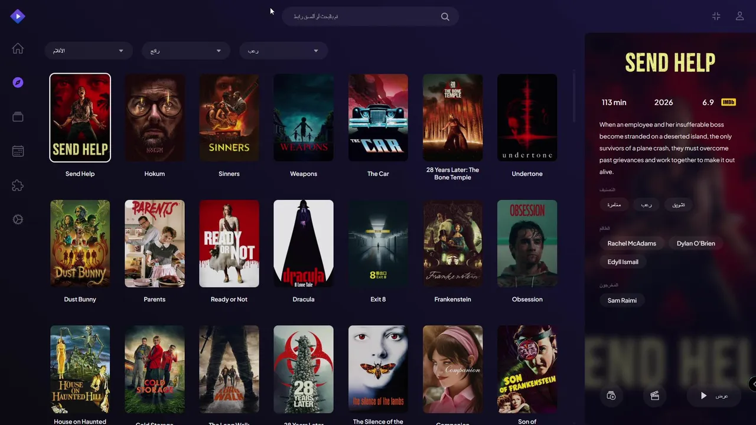Open the Library icon in sidebar
Screen dimensions: 756x425
(x=18, y=117)
